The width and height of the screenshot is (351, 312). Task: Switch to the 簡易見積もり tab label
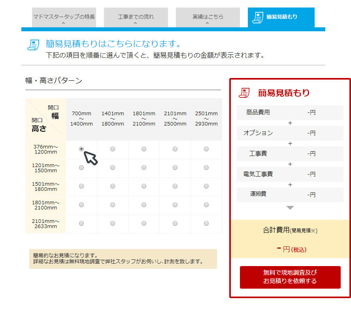coord(282,17)
